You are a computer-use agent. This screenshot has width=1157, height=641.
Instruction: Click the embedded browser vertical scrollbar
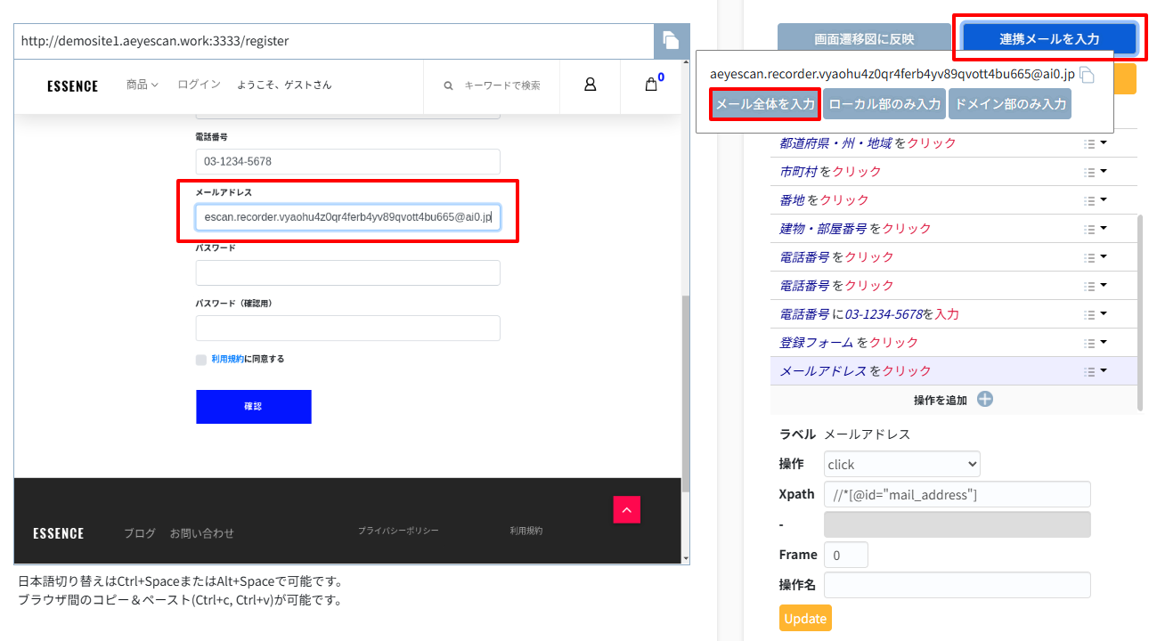point(684,392)
